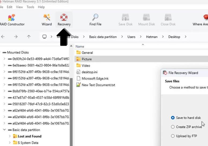208x146 pixels.
Task: Expand the 8b8d76fb disk node
Action: coord(4,91)
